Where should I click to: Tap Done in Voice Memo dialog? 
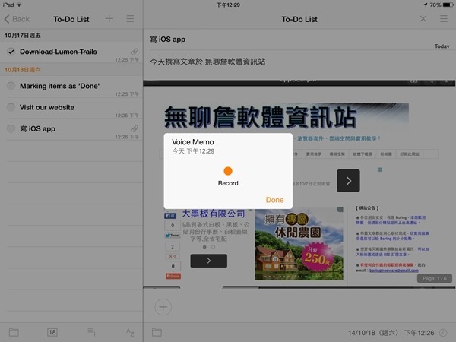click(x=274, y=200)
